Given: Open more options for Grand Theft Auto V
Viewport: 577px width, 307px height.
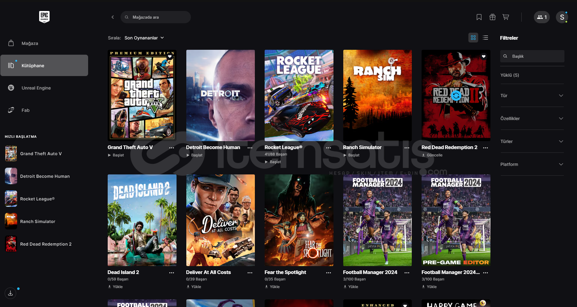Looking at the screenshot, I should point(172,148).
